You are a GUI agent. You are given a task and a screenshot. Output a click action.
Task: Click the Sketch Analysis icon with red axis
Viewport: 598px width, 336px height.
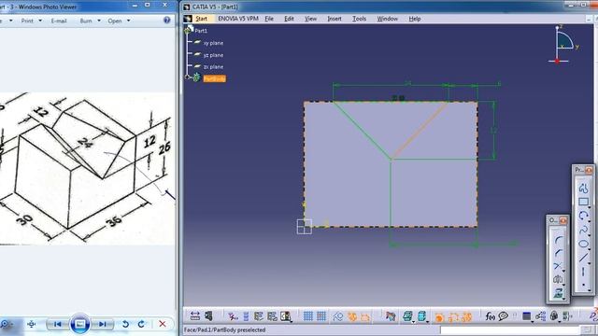click(x=233, y=316)
